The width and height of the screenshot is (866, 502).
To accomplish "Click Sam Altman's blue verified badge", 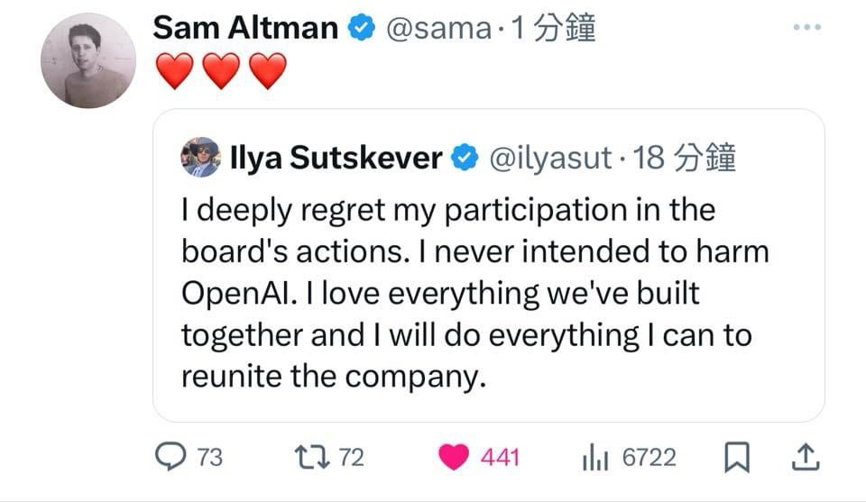I will 361,29.
